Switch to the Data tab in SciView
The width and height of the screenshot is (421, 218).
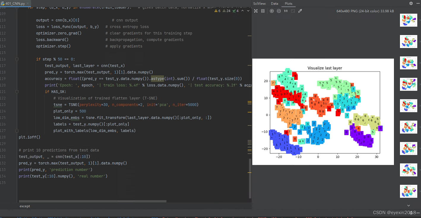click(x=275, y=4)
